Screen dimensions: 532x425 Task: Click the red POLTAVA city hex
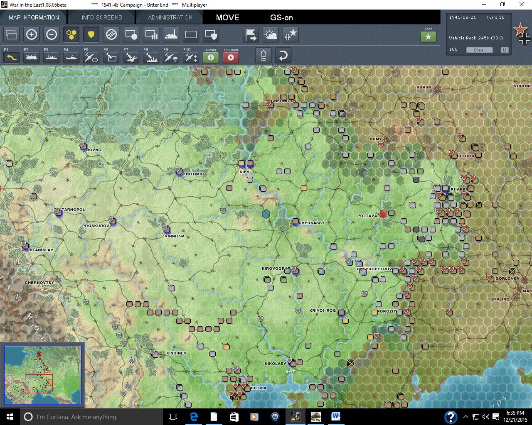(x=383, y=214)
